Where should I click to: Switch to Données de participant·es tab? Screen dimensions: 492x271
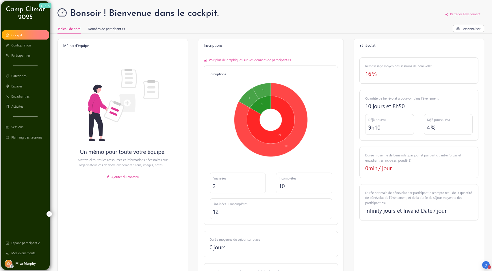(106, 29)
